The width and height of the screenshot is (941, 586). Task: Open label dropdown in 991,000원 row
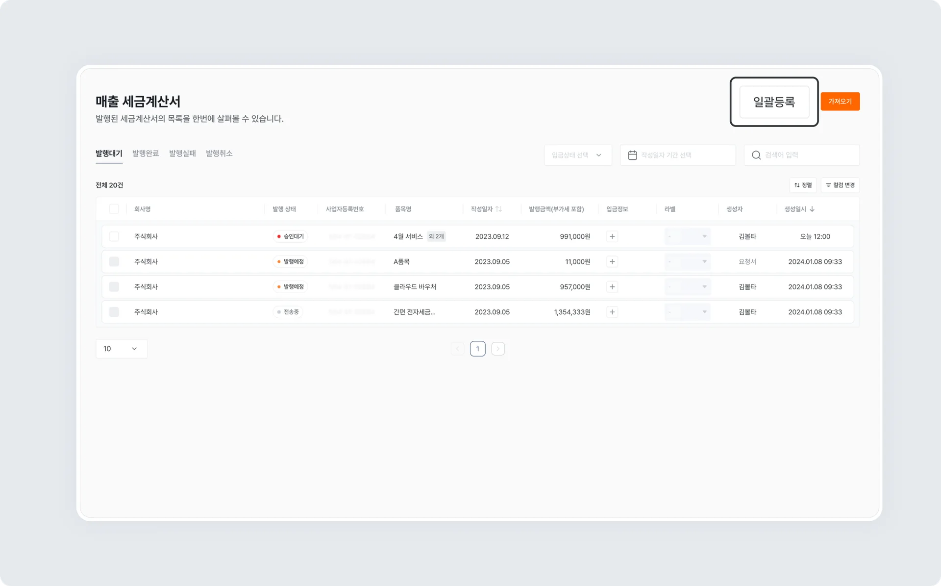click(x=688, y=236)
